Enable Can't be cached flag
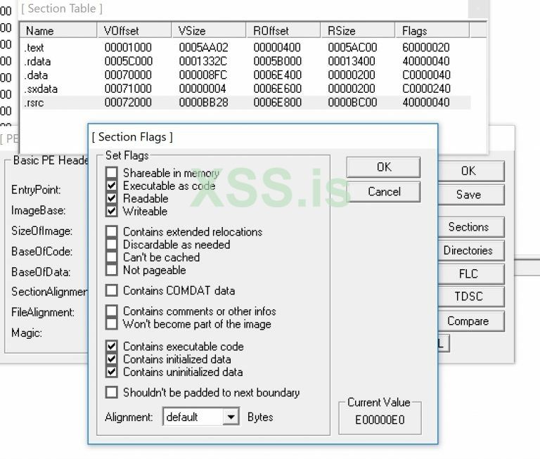Screen dimensions: 540x459 pyautogui.click(x=112, y=257)
